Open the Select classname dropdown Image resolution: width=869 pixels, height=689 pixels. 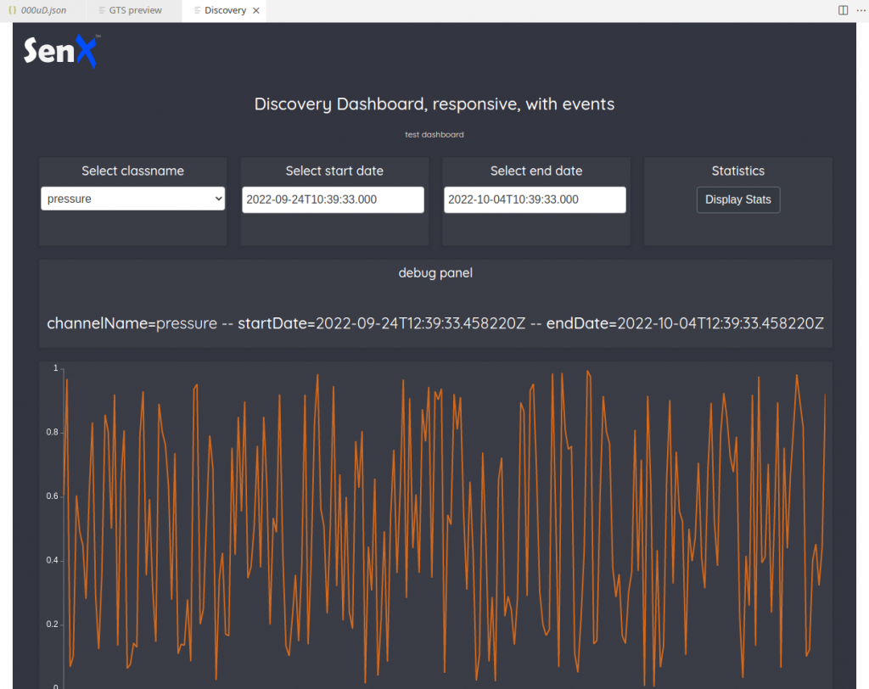point(132,198)
